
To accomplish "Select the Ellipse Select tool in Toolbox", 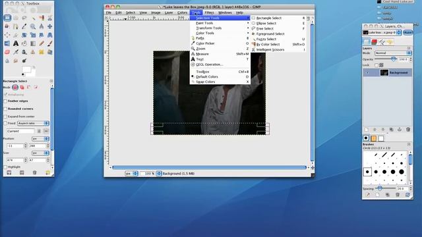I will coord(16,18).
